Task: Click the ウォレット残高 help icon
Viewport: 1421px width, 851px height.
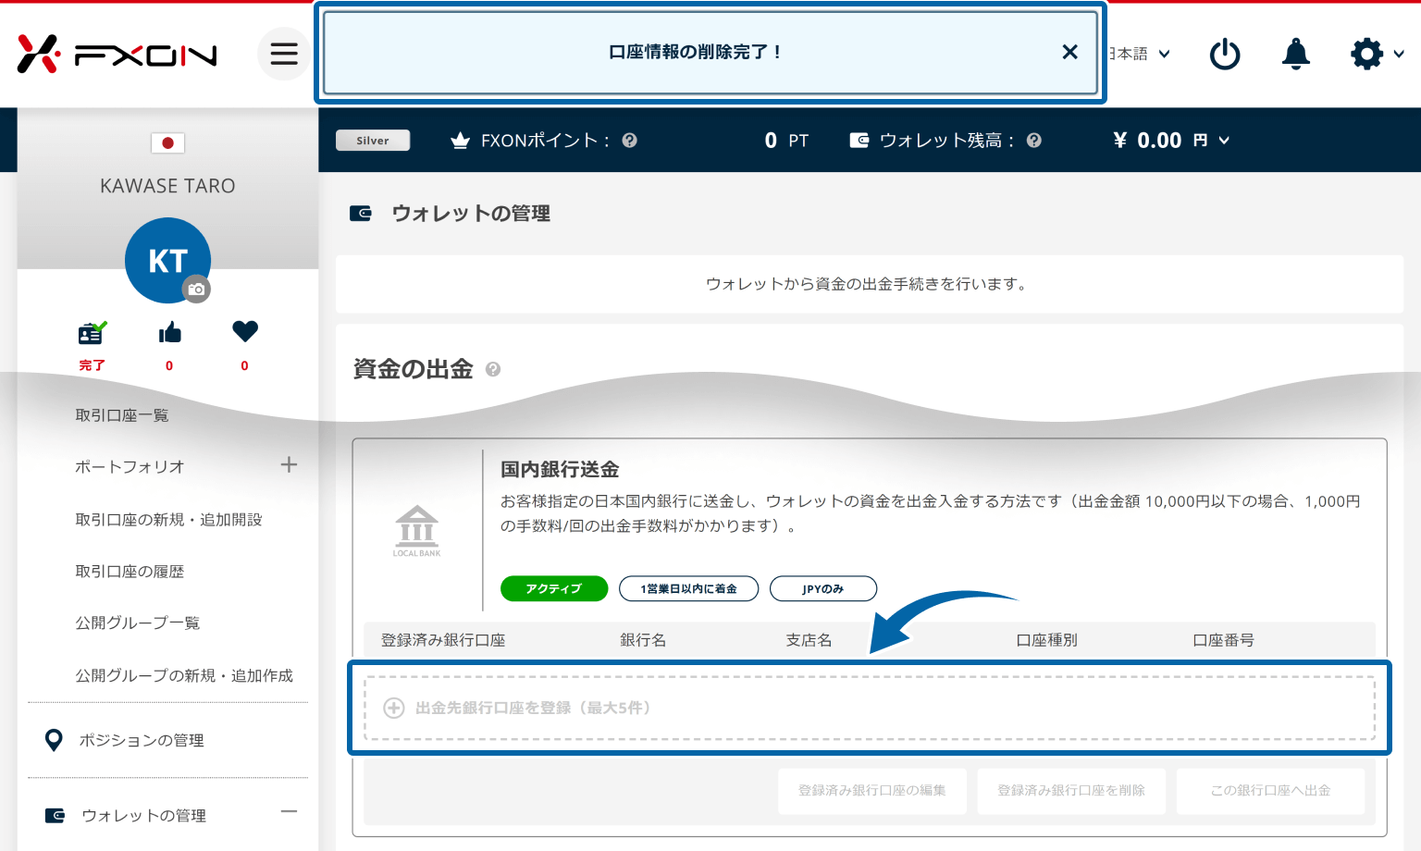Action: point(1033,141)
